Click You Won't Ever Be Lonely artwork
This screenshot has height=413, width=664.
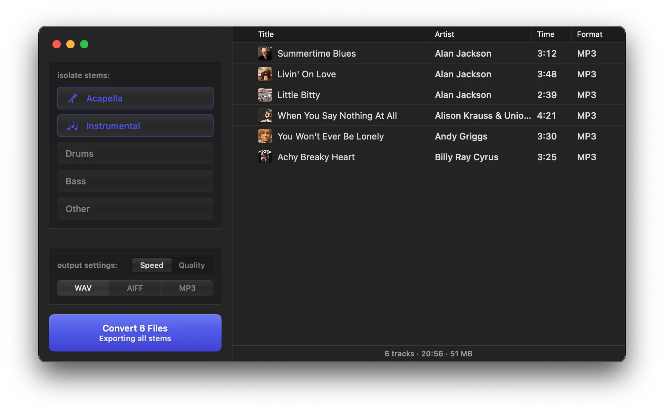[265, 136]
